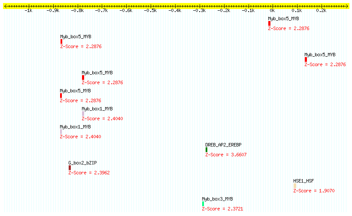Click the HSE1_HSF motif label
The height and width of the screenshot is (216, 352).
click(303, 181)
